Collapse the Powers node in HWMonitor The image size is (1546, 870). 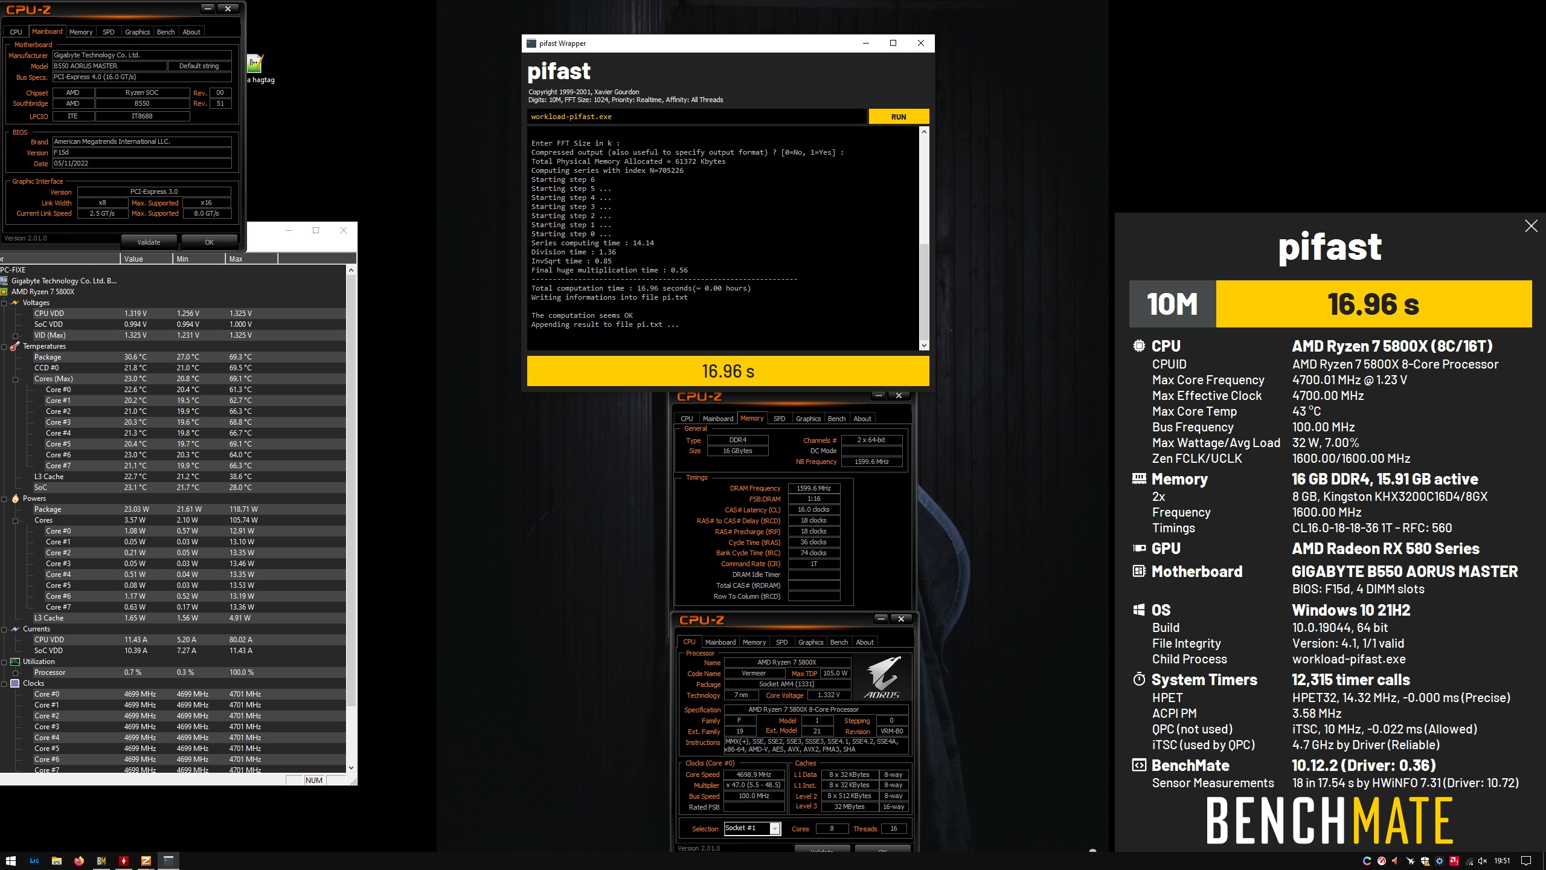click(x=4, y=498)
